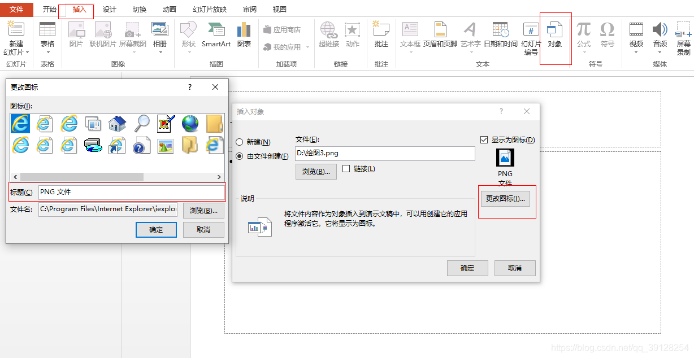Expand the 公式 dropdown arrow

584,53
